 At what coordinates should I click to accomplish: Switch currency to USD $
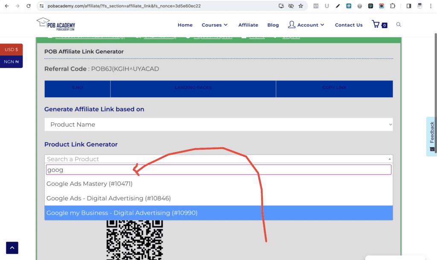(x=12, y=49)
